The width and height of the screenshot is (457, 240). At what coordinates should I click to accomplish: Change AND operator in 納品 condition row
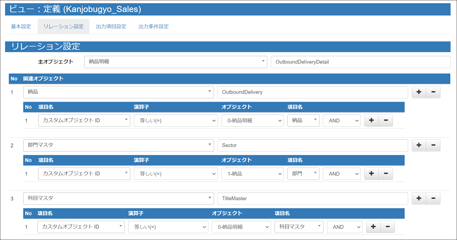342,121
